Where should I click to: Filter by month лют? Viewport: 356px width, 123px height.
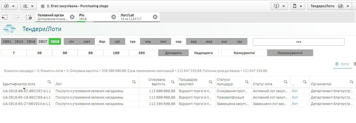click(x=87, y=41)
